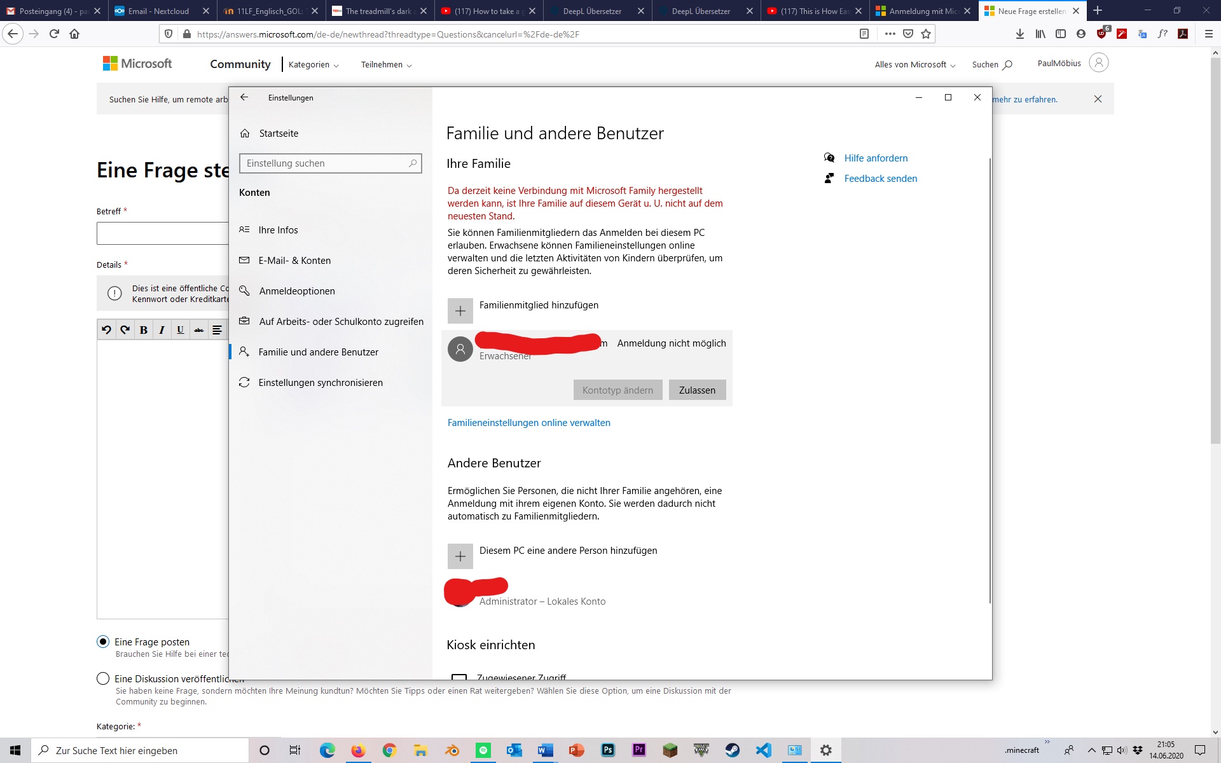Toggle reader view icon
The height and width of the screenshot is (763, 1221).
click(864, 34)
